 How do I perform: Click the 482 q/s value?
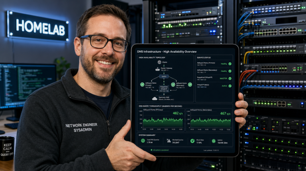tap(178, 113)
